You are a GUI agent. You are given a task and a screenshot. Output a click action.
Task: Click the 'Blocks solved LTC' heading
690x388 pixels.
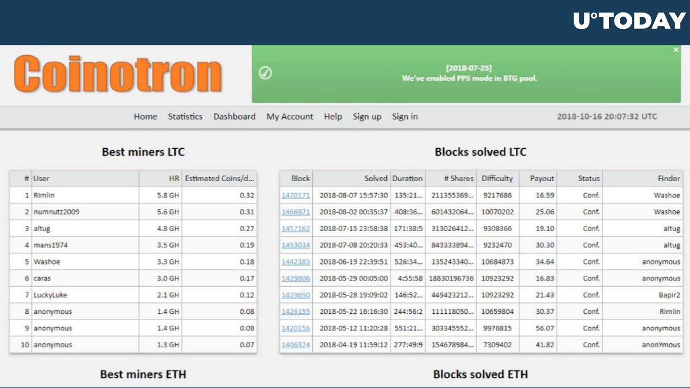pyautogui.click(x=480, y=152)
